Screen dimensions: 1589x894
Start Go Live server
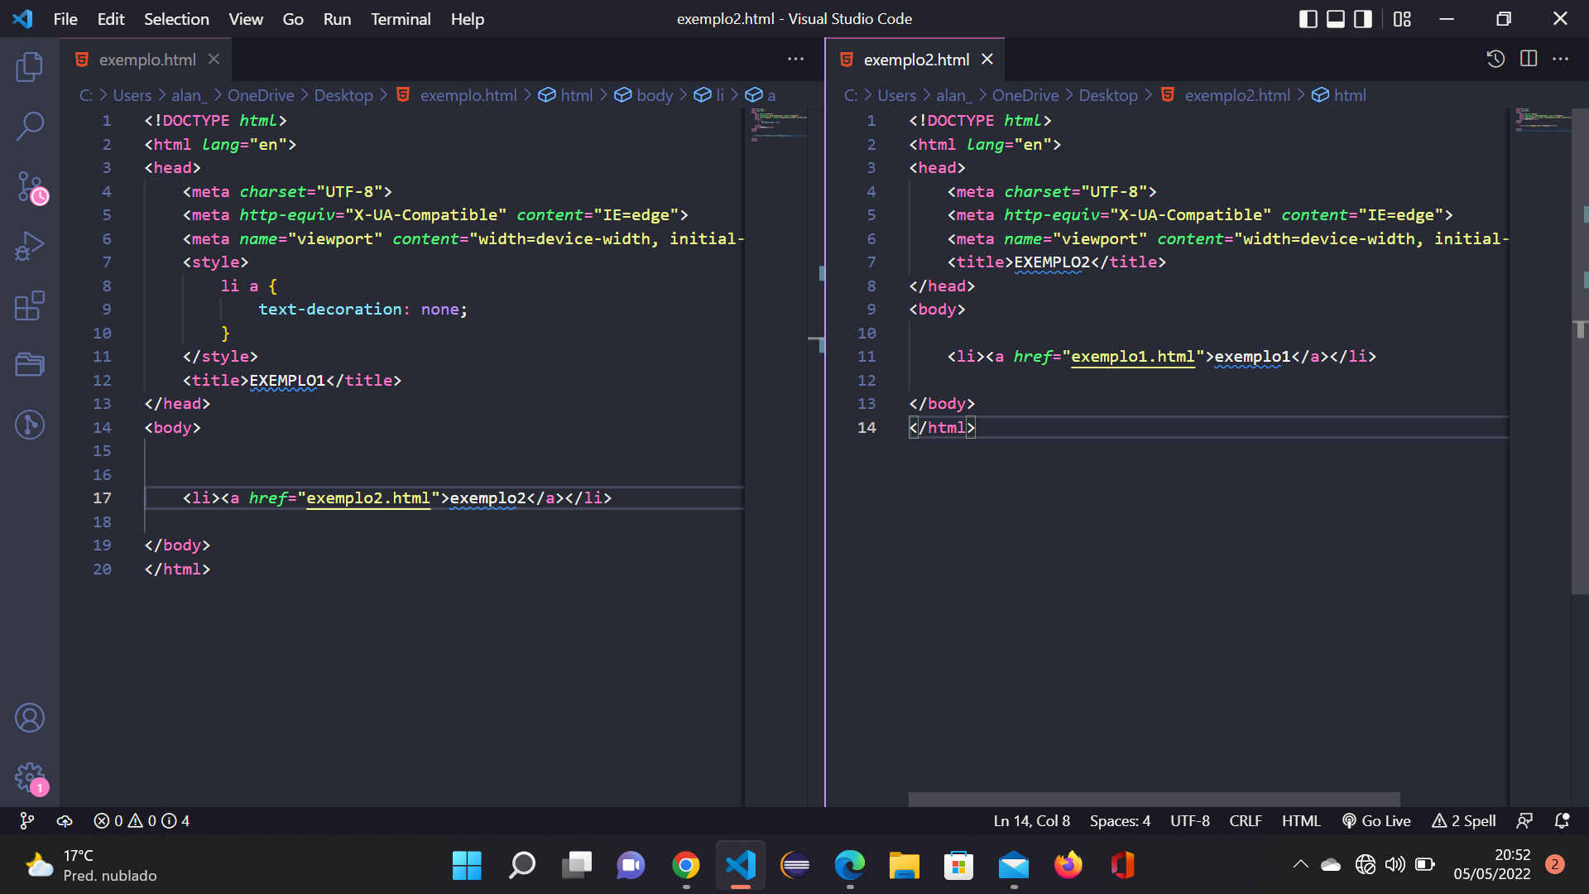coord(1375,820)
